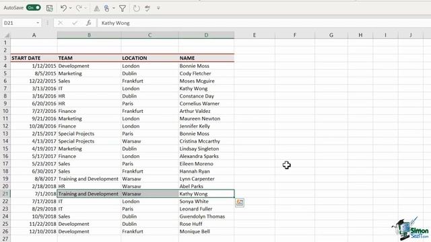
Task: Select cell with Gwendolyn Thomas
Action: 207,216
